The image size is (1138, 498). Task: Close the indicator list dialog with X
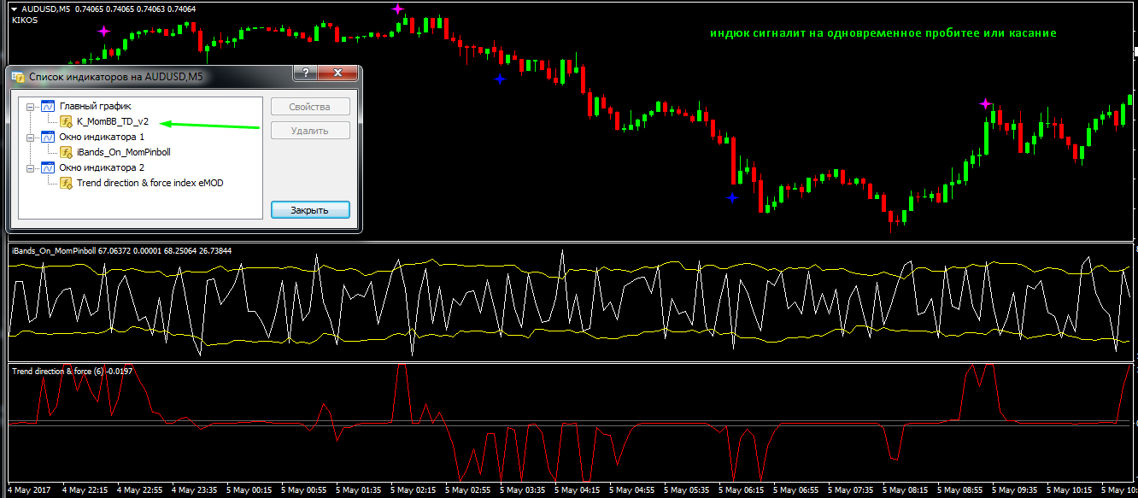pyautogui.click(x=338, y=73)
